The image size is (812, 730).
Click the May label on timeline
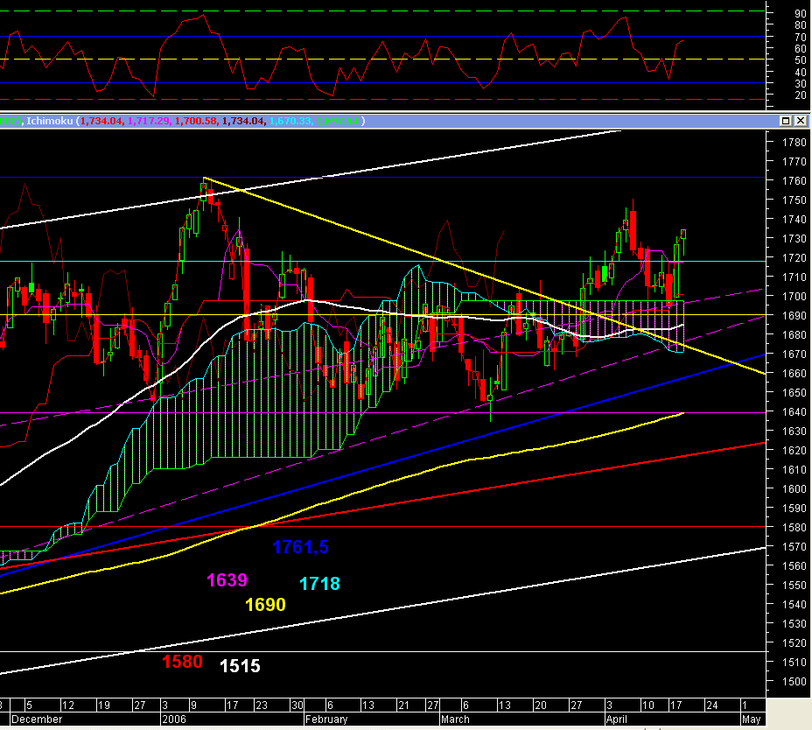[x=751, y=719]
